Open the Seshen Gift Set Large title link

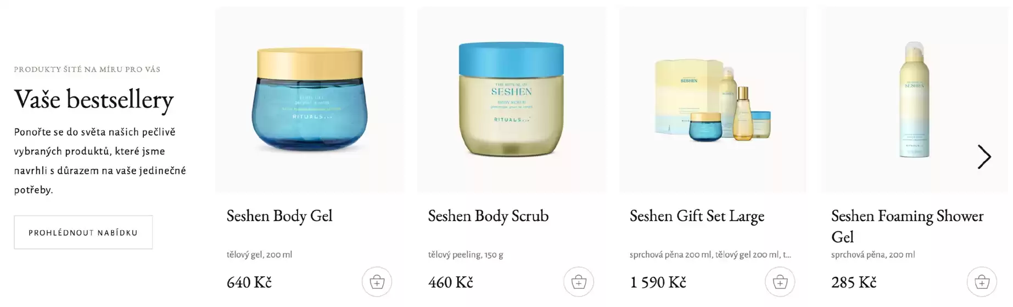[x=697, y=215]
